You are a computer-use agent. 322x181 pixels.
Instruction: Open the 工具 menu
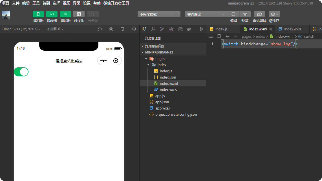pyautogui.click(x=36, y=3)
